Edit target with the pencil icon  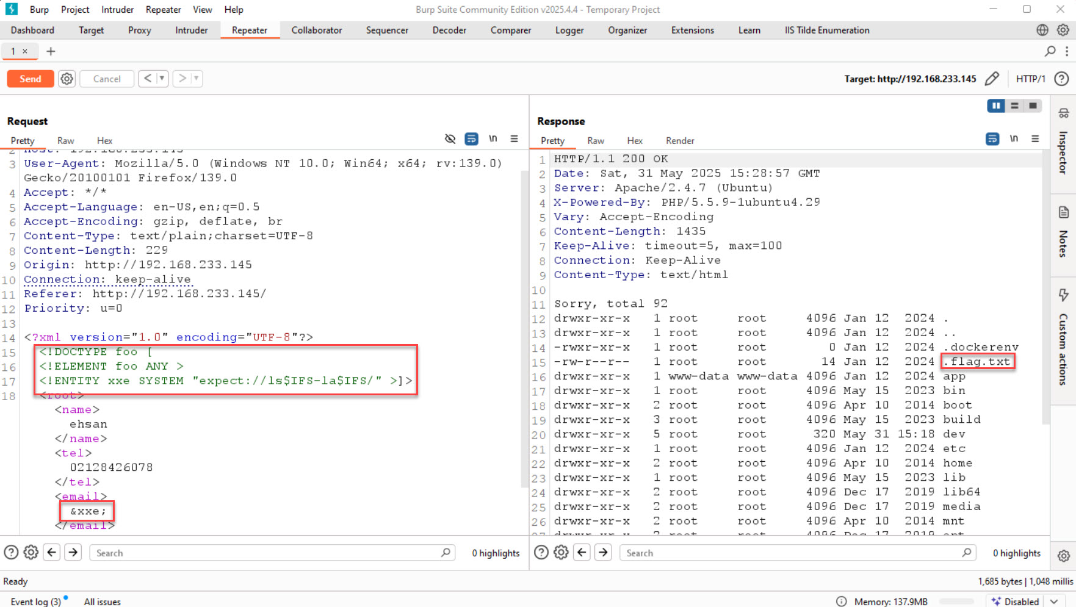pos(992,79)
